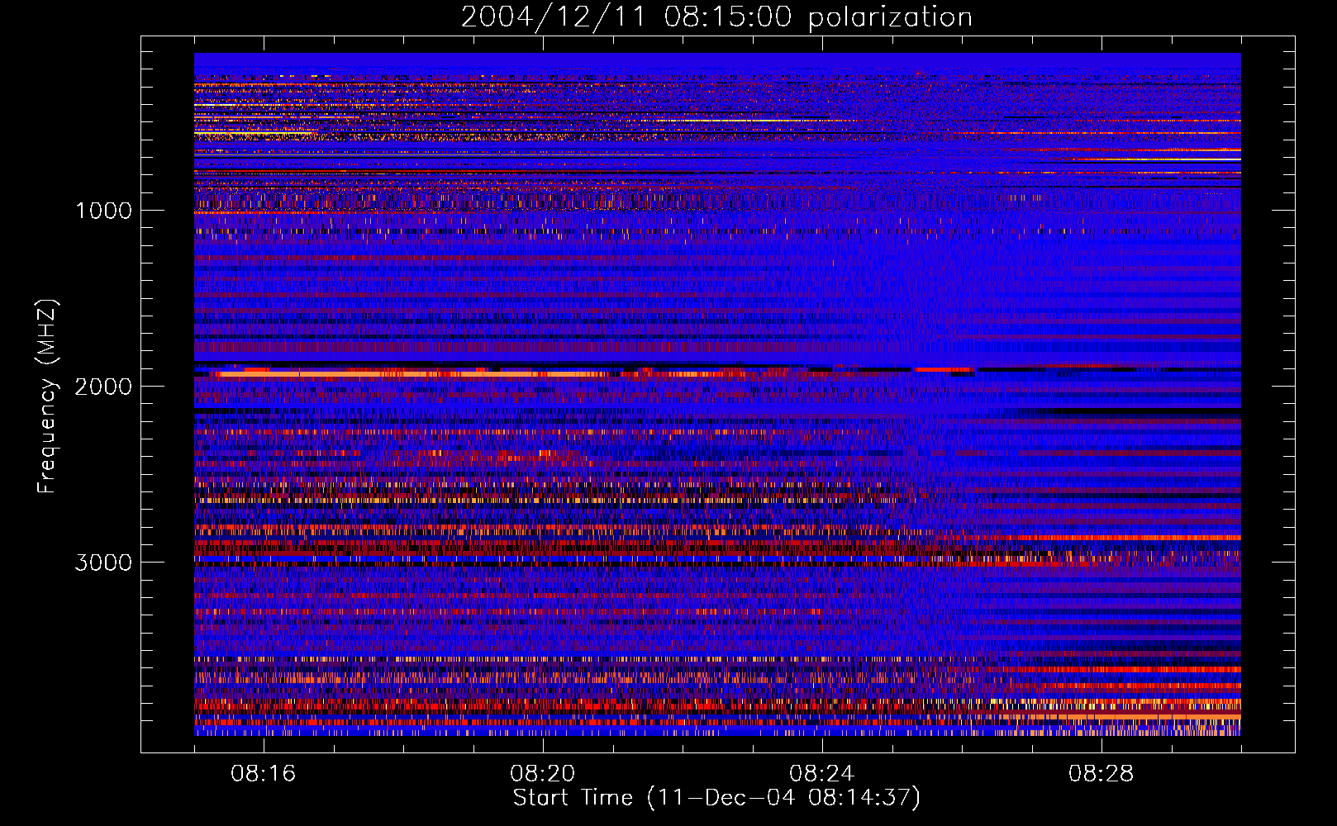Select the 2000 frequency tick label
This screenshot has width=1337, height=826.
(103, 387)
